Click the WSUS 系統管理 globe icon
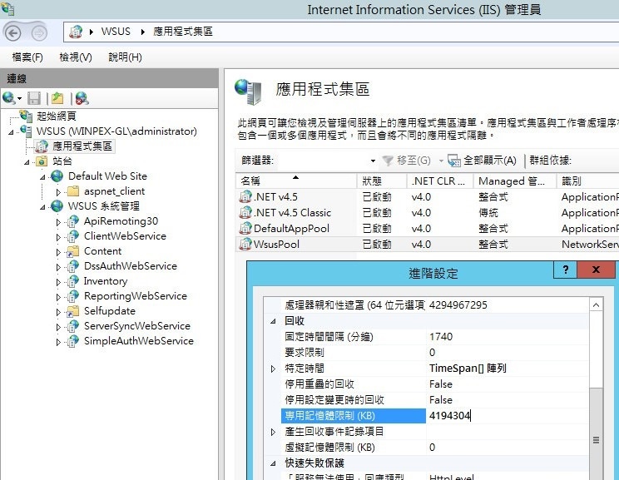The height and width of the screenshot is (480, 619). tap(57, 206)
